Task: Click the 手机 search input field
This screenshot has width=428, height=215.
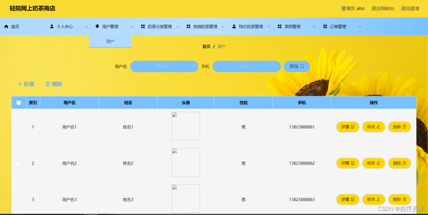Action: pyautogui.click(x=246, y=66)
